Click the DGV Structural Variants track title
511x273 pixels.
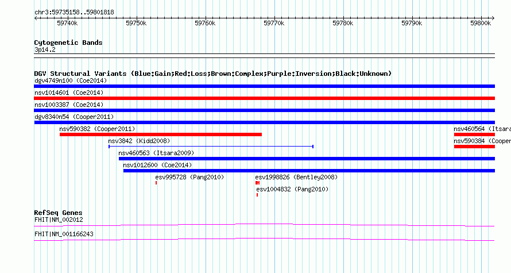213,74
